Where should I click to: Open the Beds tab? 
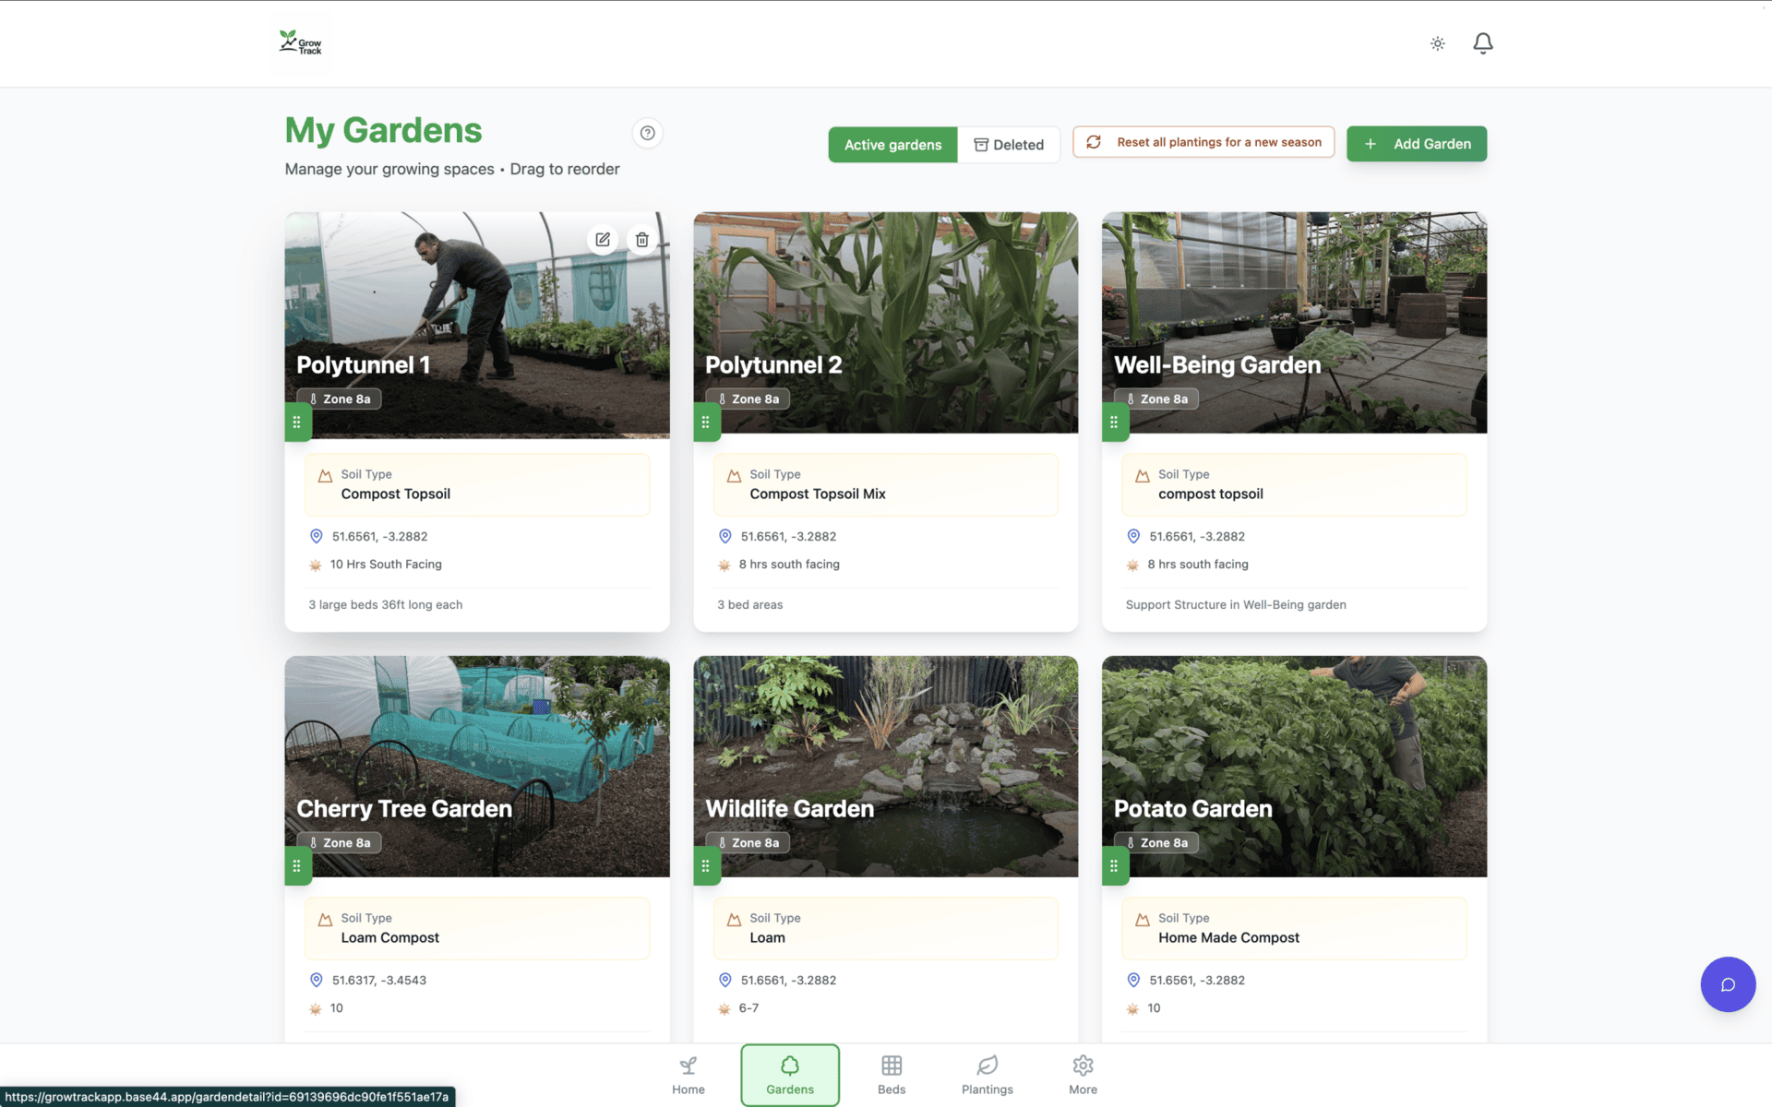(891, 1075)
